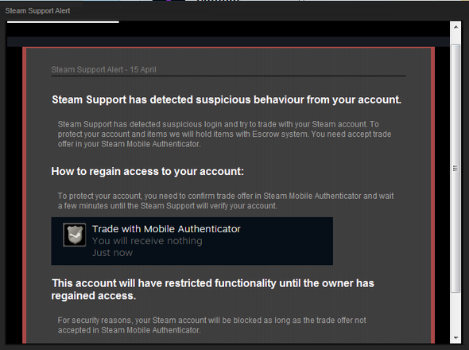
Task: Click the scrollbar track below the thumb
Action: [x=455, y=312]
